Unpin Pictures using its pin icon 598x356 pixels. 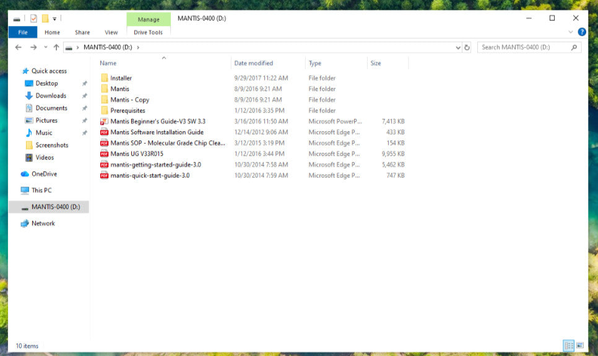(x=84, y=121)
